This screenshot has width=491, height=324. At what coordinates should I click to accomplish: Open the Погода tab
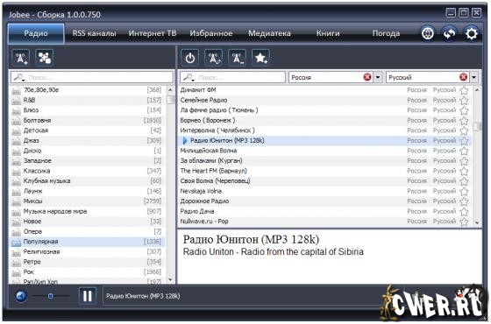tap(386, 33)
